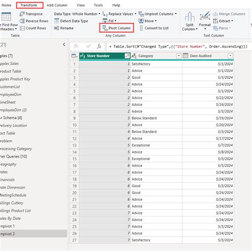The height and width of the screenshot is (251, 252).
Task: Open Category column filter dropdown
Action: 179,56
